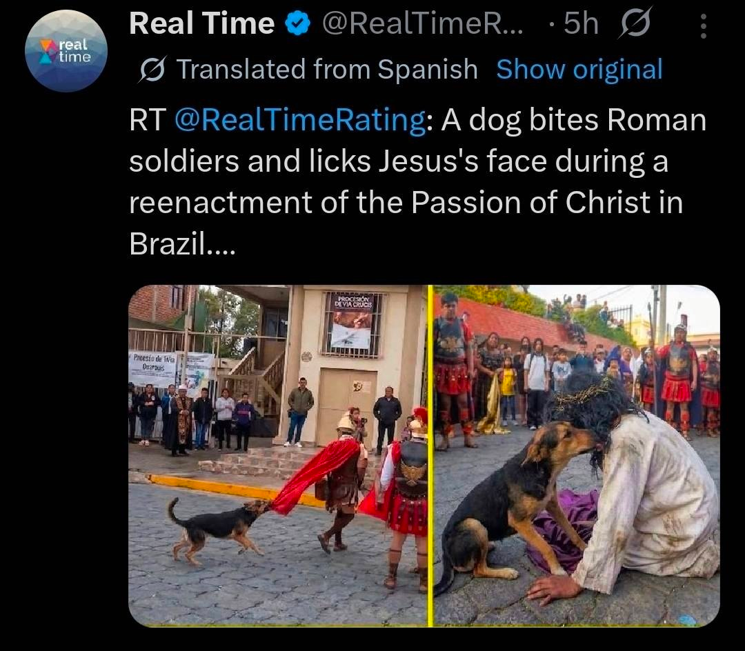This screenshot has height=651, width=745.
Task: Open the three-dot more options menu
Action: tap(703, 26)
